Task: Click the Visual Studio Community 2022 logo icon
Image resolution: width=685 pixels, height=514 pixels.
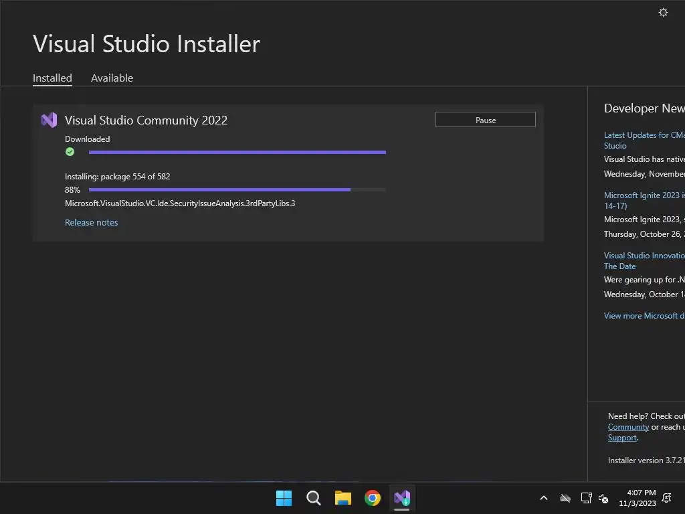Action: click(49, 120)
